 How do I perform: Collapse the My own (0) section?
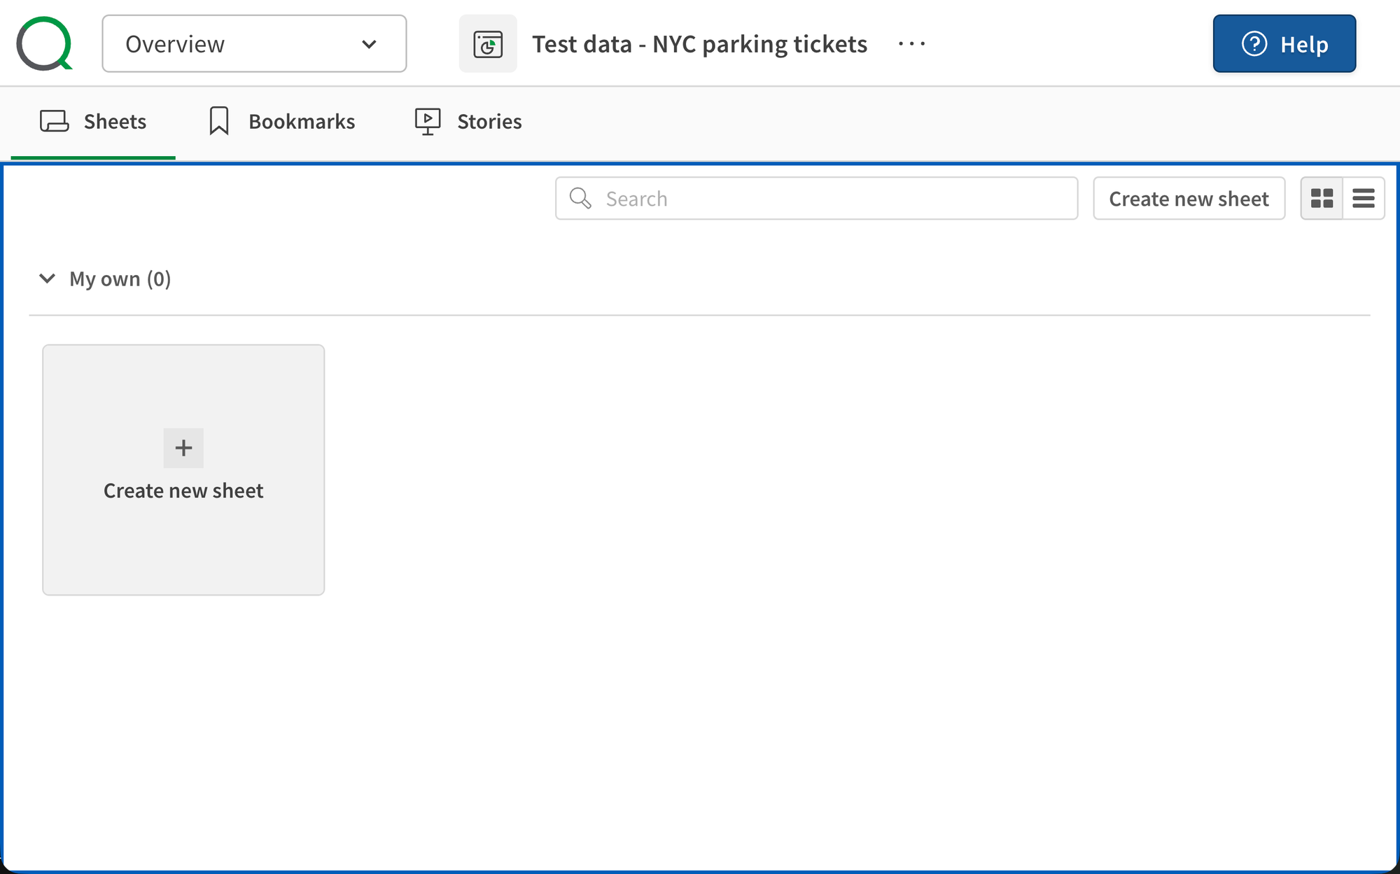(47, 279)
